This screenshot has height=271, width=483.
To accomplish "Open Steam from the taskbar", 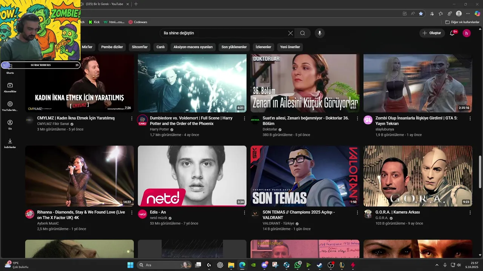I will 320,265.
